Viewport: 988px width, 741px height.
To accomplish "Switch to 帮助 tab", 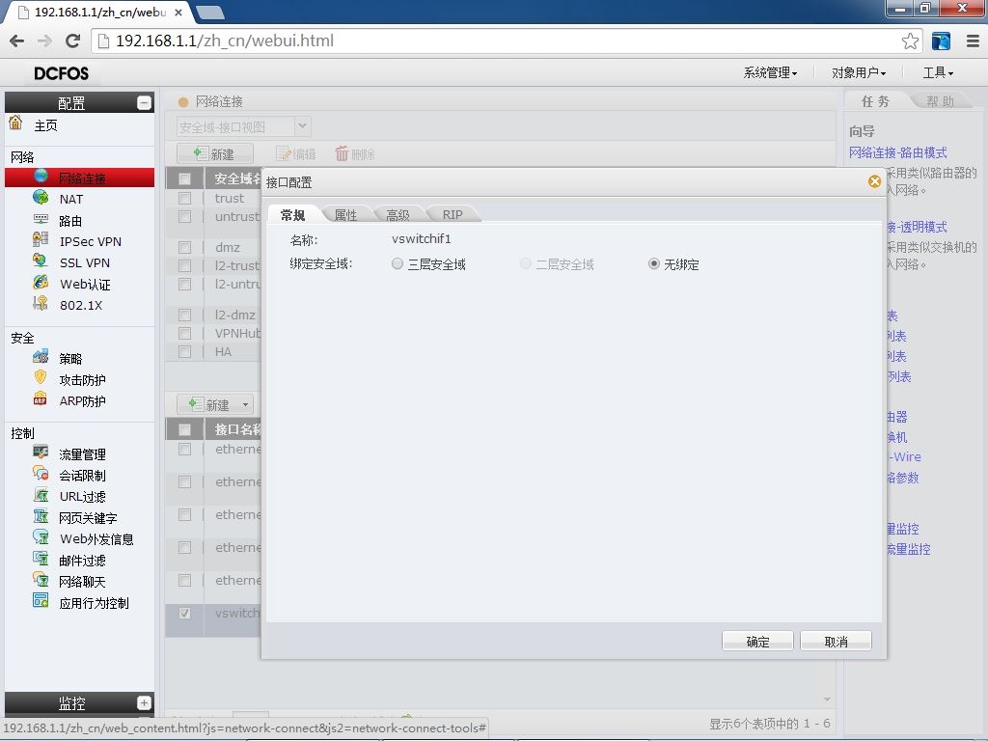I will click(940, 101).
